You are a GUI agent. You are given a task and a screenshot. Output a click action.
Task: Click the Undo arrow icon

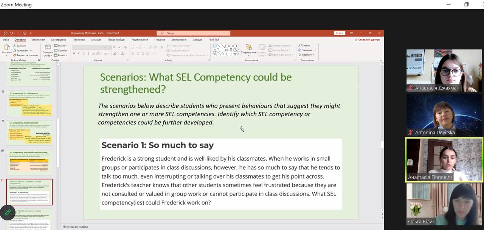click(11, 33)
